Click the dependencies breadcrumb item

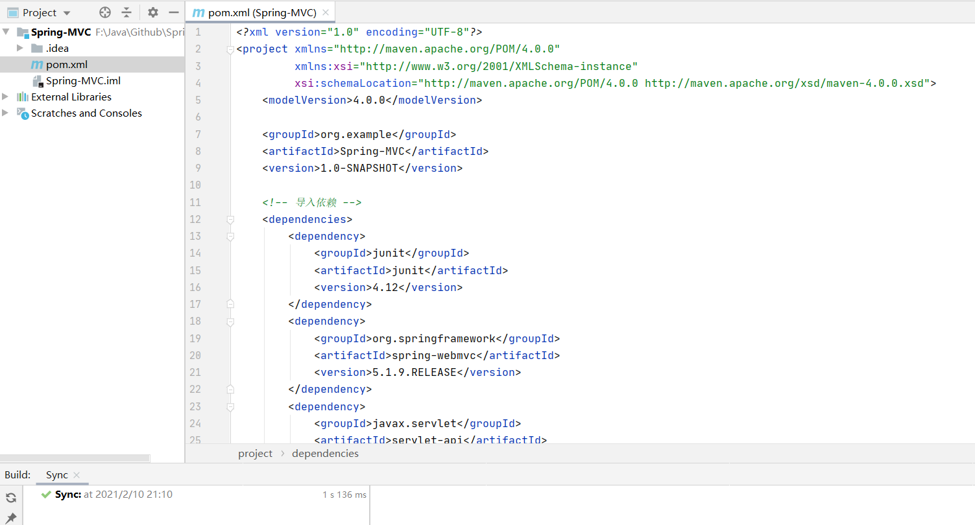pos(325,454)
